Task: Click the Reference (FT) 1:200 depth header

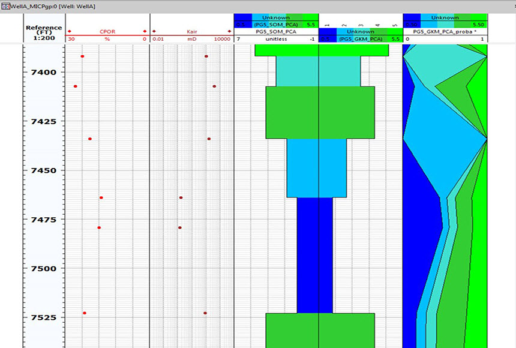Action: pos(44,31)
